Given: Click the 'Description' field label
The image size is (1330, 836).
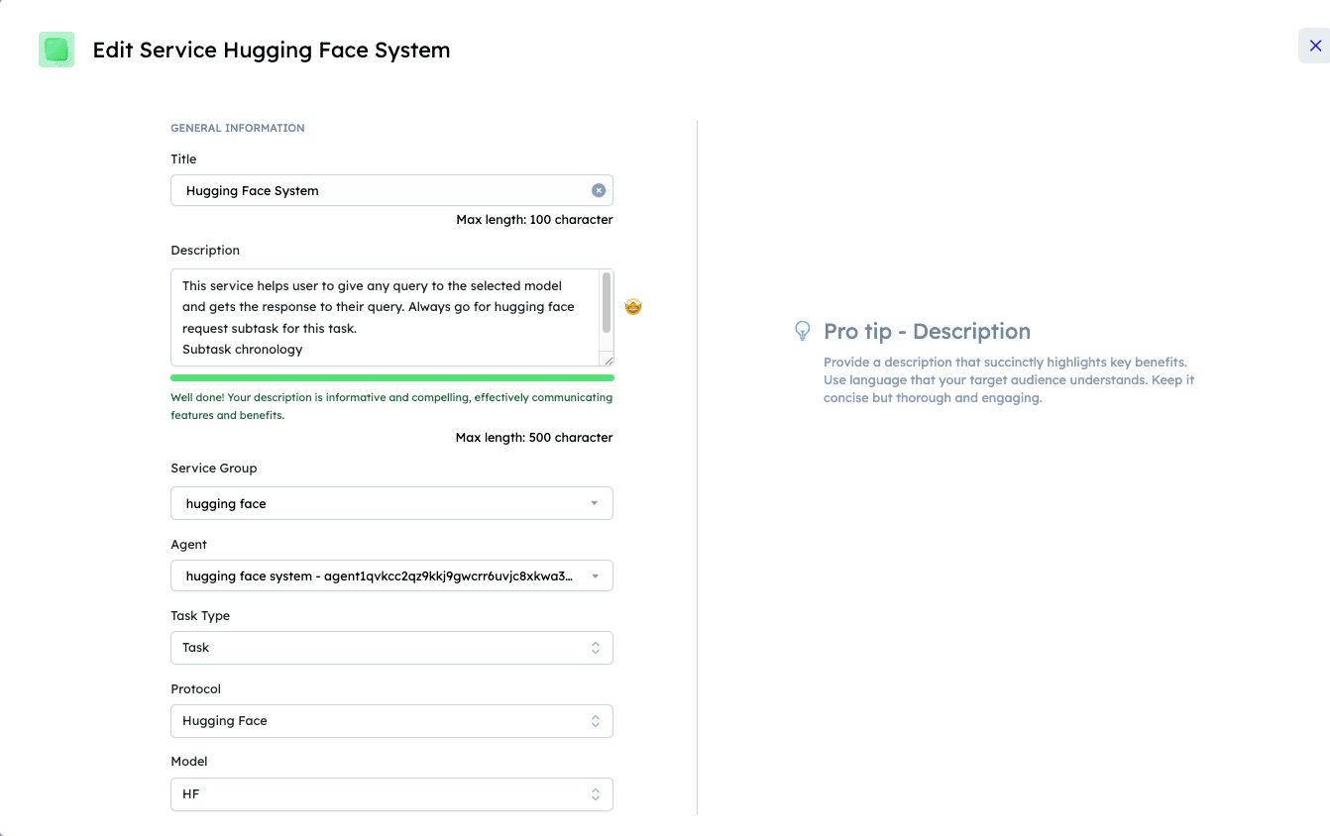Looking at the screenshot, I should pyautogui.click(x=205, y=251).
